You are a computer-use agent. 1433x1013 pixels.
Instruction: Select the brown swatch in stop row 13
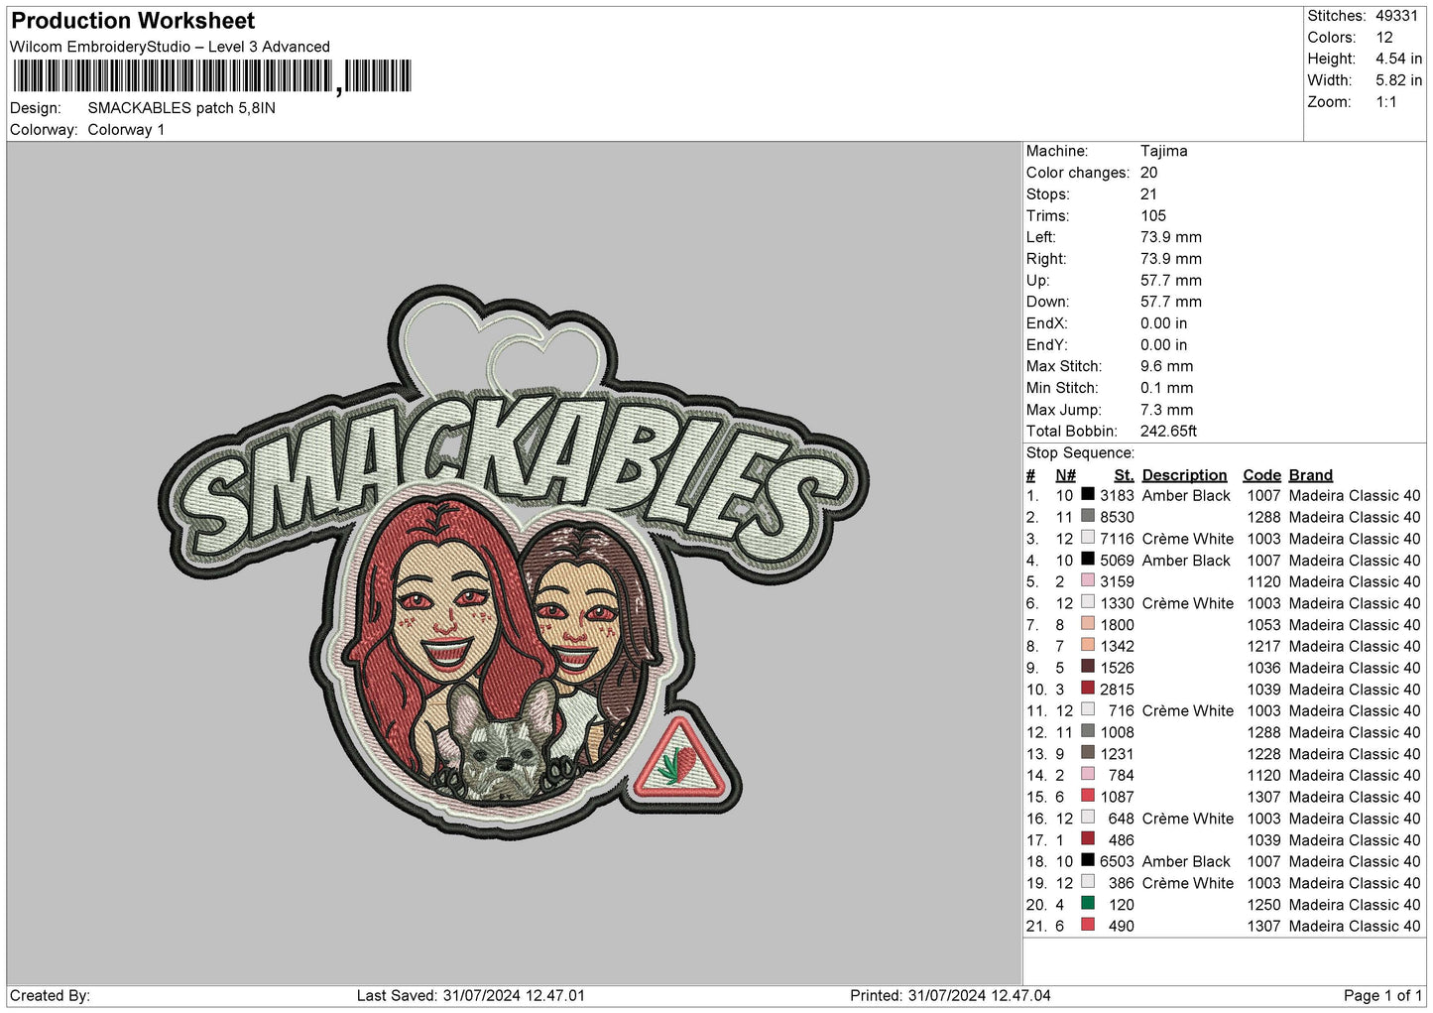[1088, 753]
